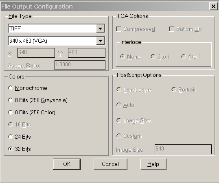Click the Y height input field

[x=87, y=53]
